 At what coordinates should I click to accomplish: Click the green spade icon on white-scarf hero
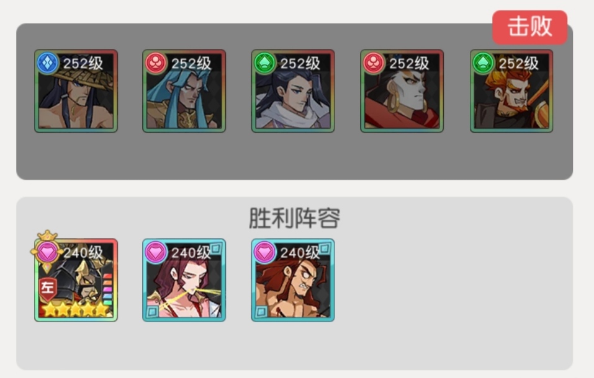pos(265,63)
